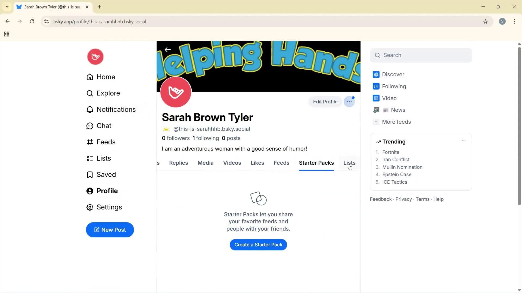Open Saved posts bookmark icon
This screenshot has width=522, height=293.
click(x=90, y=174)
